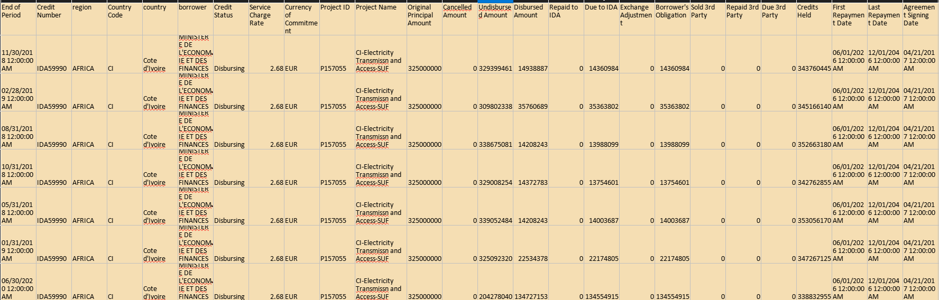Image resolution: width=939 pixels, height=300 pixels.
Task: Select the 'First Repayment Date' header
Action: click(x=849, y=19)
